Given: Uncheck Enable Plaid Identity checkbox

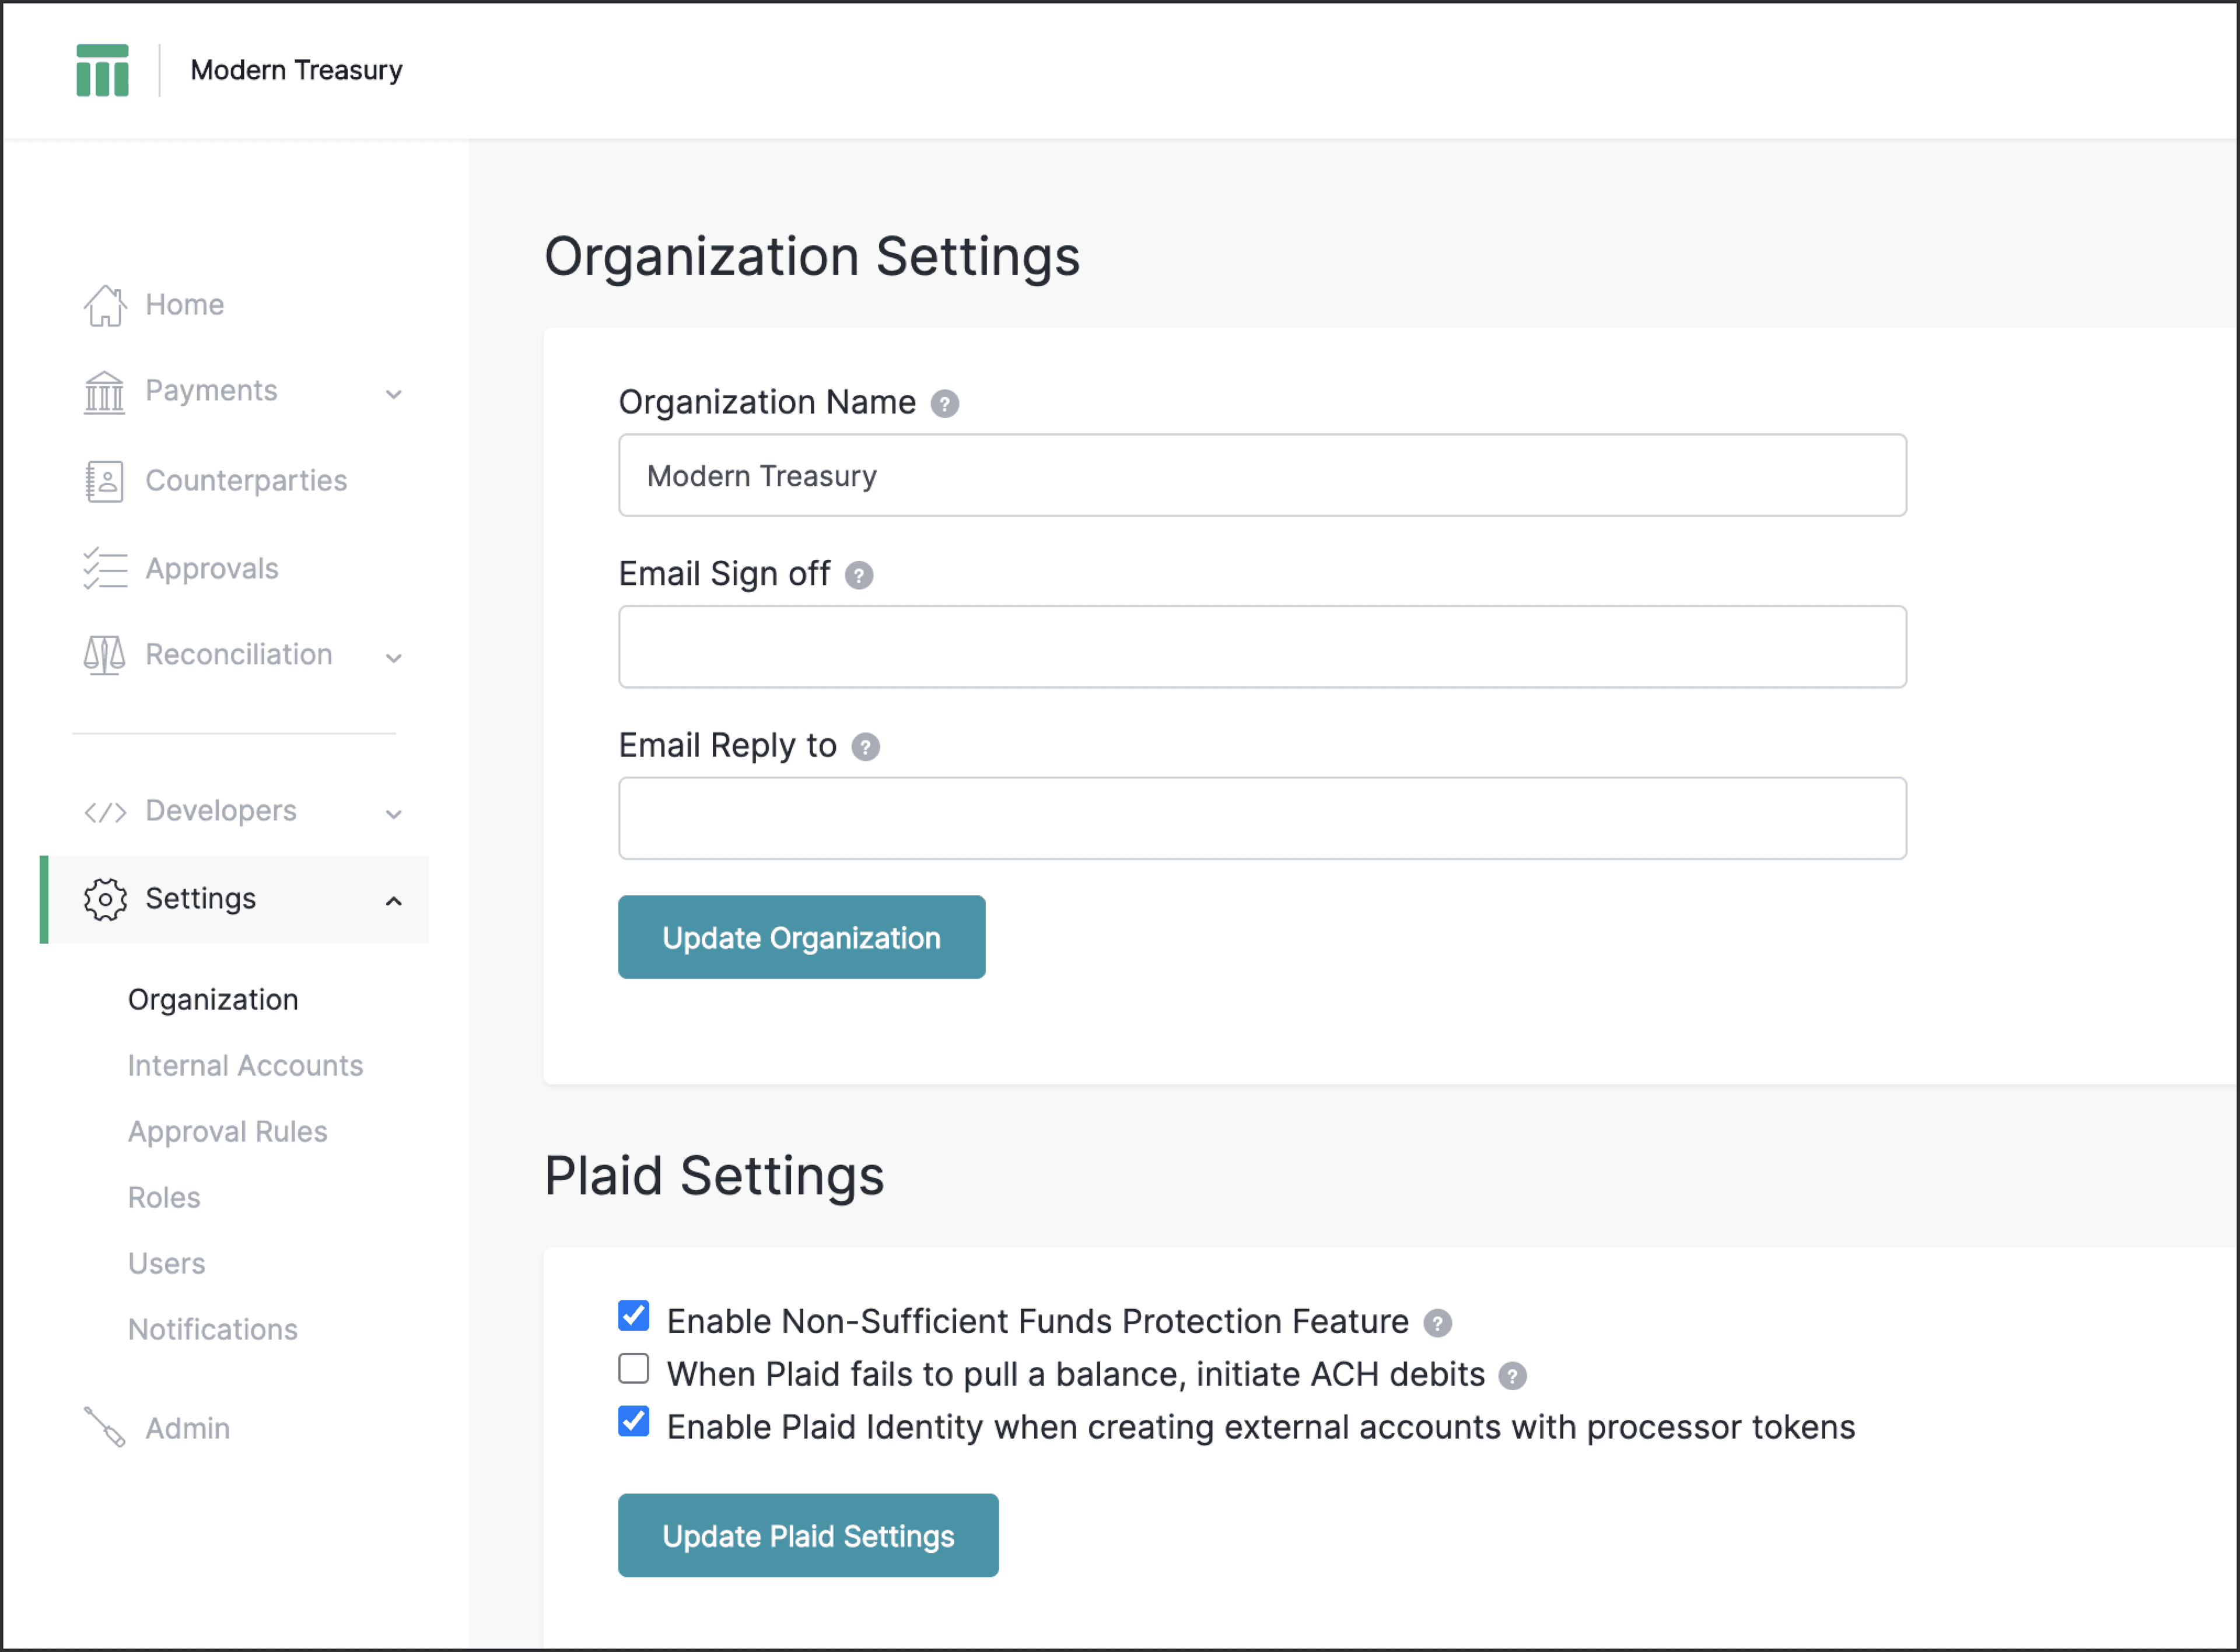Looking at the screenshot, I should click(x=633, y=1422).
